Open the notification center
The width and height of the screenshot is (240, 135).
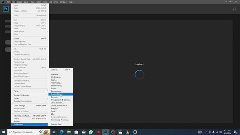point(235,132)
